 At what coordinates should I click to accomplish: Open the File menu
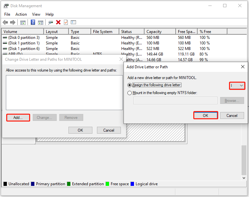[7, 14]
